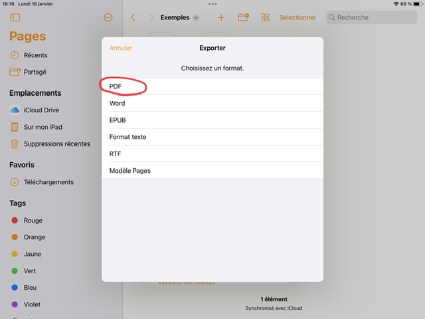Select the Rouge tag color dot
425x319 pixels.
(15, 220)
